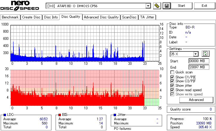The width and height of the screenshot is (216, 131).
Task: Click the blue LDC legend square
Action: [5, 115]
